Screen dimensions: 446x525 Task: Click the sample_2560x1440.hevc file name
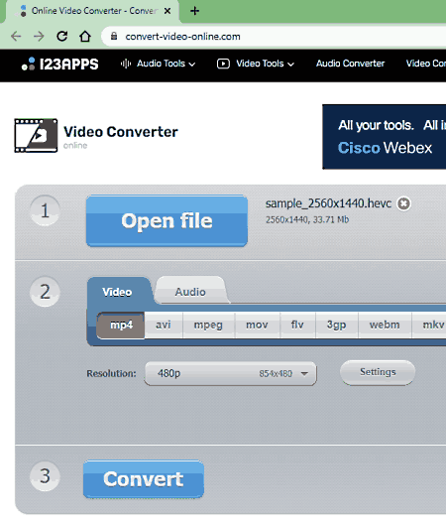point(328,203)
